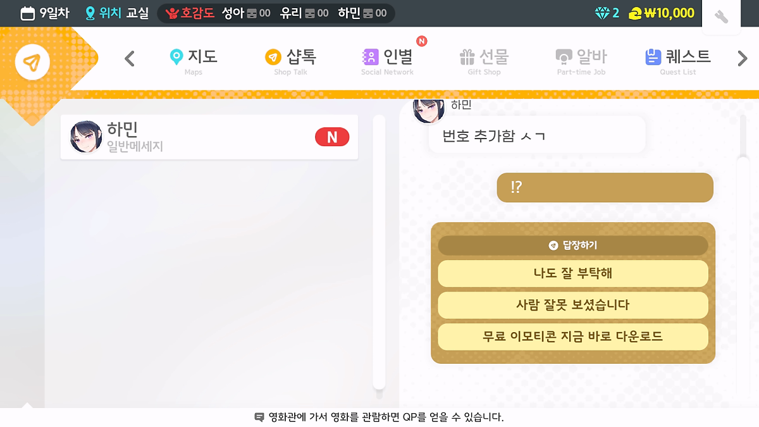Click the calendar day icon
The width and height of the screenshot is (759, 427).
click(28, 13)
